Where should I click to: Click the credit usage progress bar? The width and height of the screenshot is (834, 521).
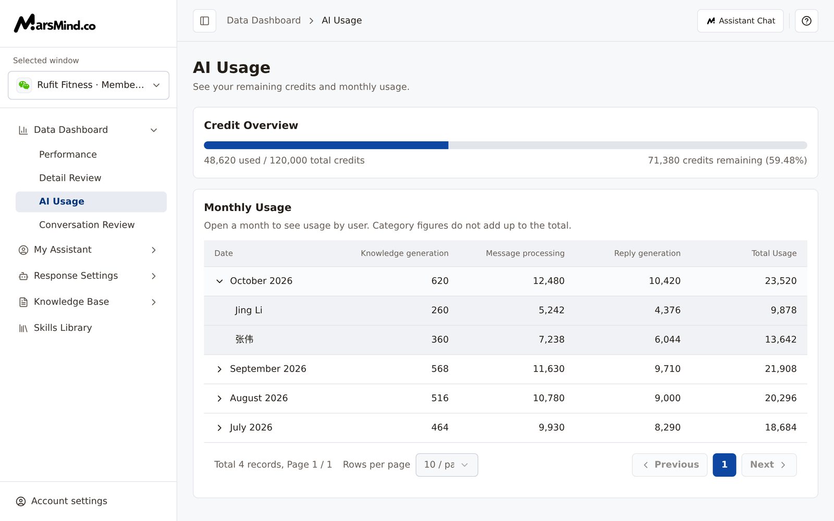(x=505, y=145)
